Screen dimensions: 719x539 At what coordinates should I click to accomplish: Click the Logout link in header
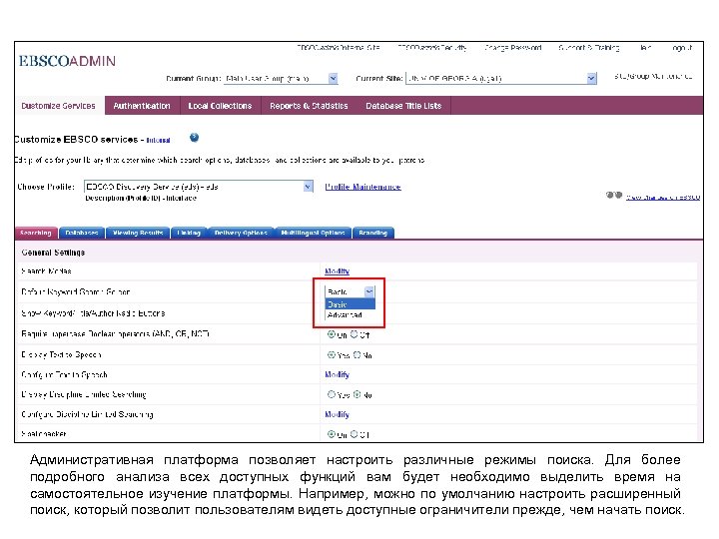tap(682, 48)
